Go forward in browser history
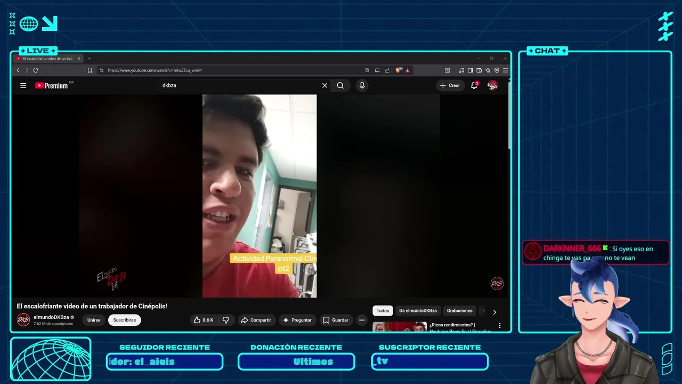This screenshot has height=384, width=682. coord(27,70)
